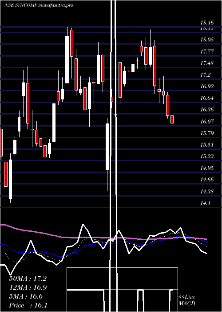This screenshot has width=222, height=312.
Task: Click the 50MA : 17.2 readout
Action: pyautogui.click(x=28, y=279)
